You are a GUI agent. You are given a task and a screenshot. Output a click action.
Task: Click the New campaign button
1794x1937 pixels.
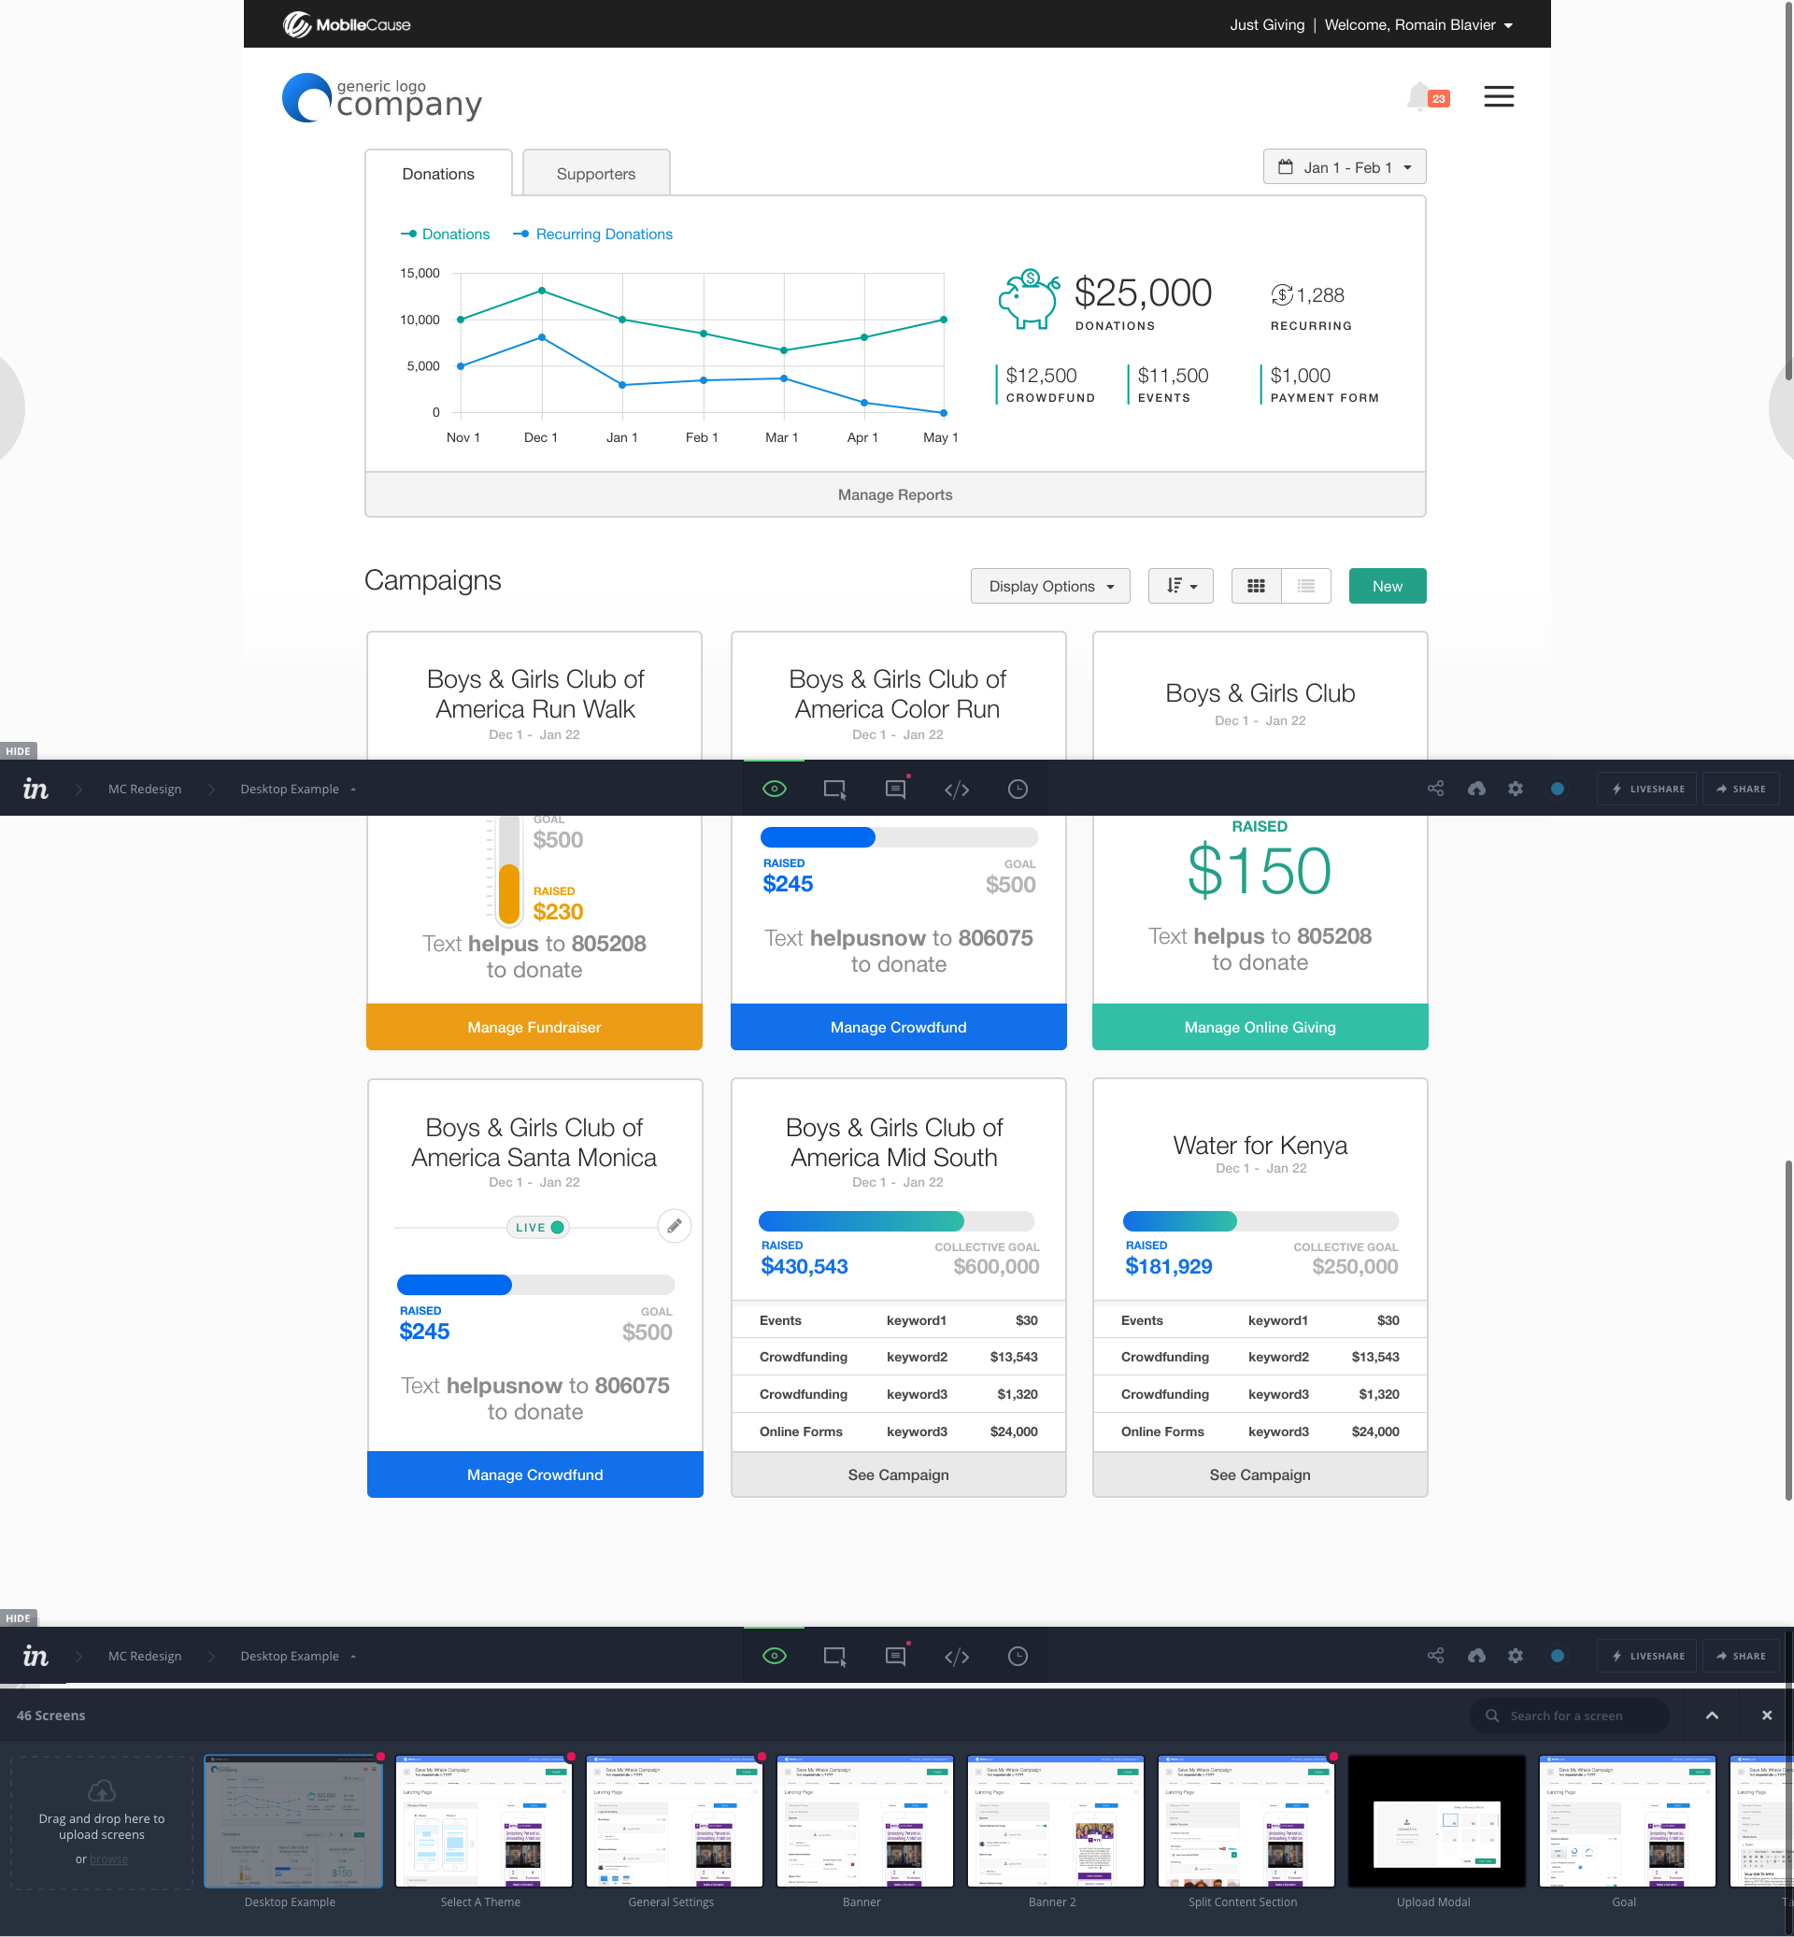1387,586
